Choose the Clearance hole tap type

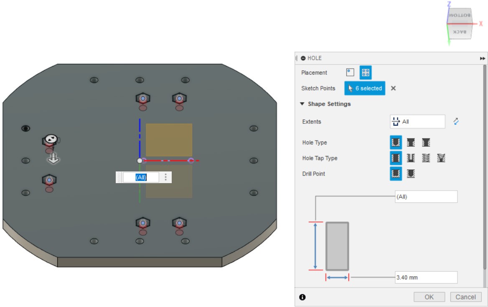pyautogui.click(x=411, y=158)
